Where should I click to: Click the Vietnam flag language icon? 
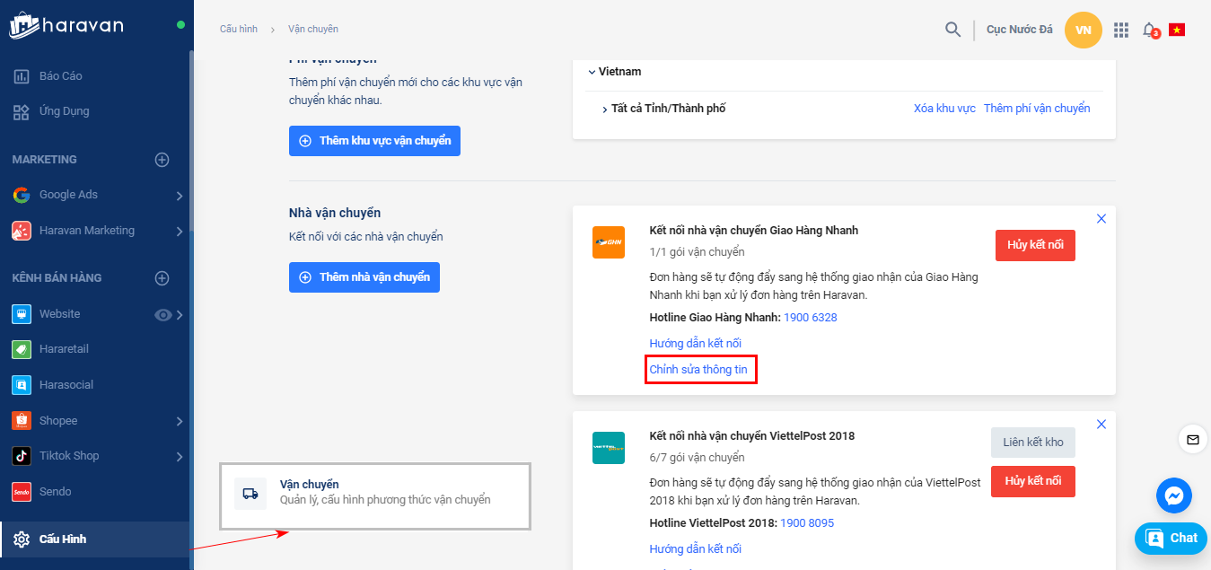click(1177, 30)
